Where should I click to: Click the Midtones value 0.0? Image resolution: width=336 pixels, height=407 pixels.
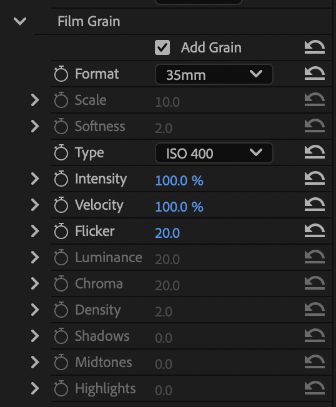164,364
